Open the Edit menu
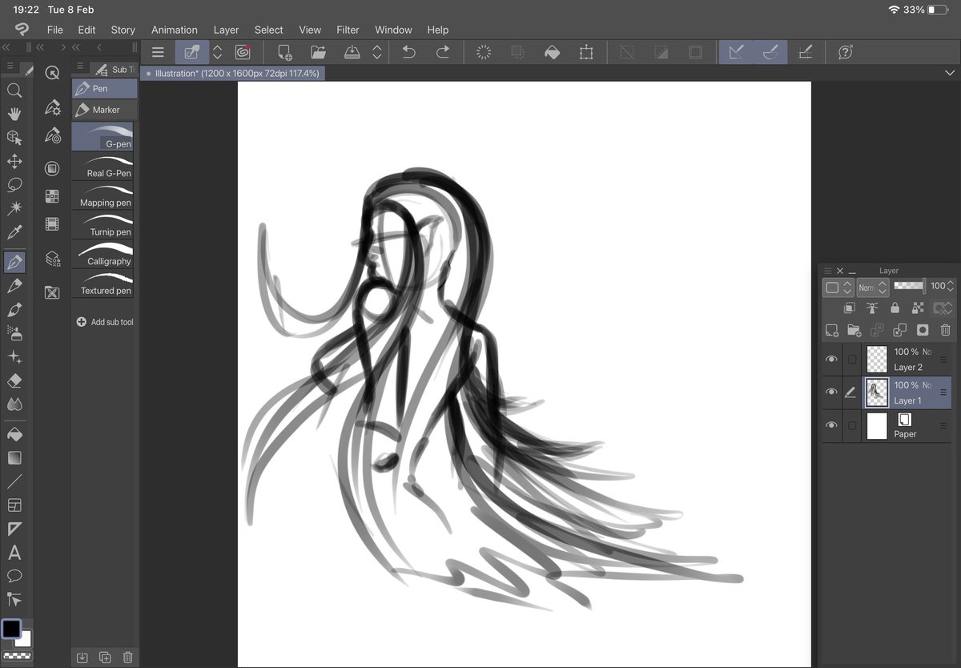Image resolution: width=961 pixels, height=668 pixels. pyautogui.click(x=86, y=30)
